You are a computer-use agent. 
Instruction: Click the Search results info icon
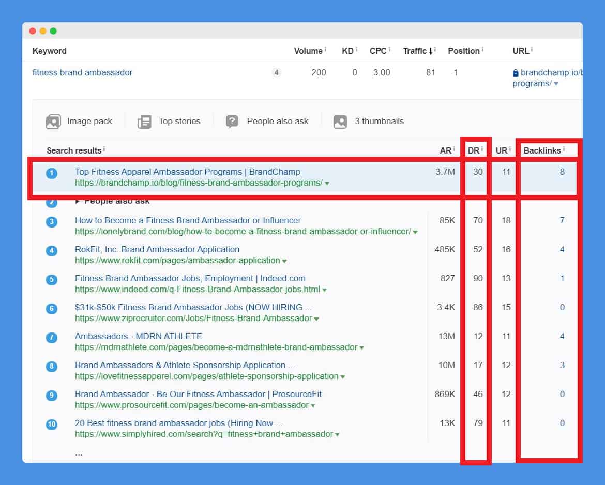104,148
